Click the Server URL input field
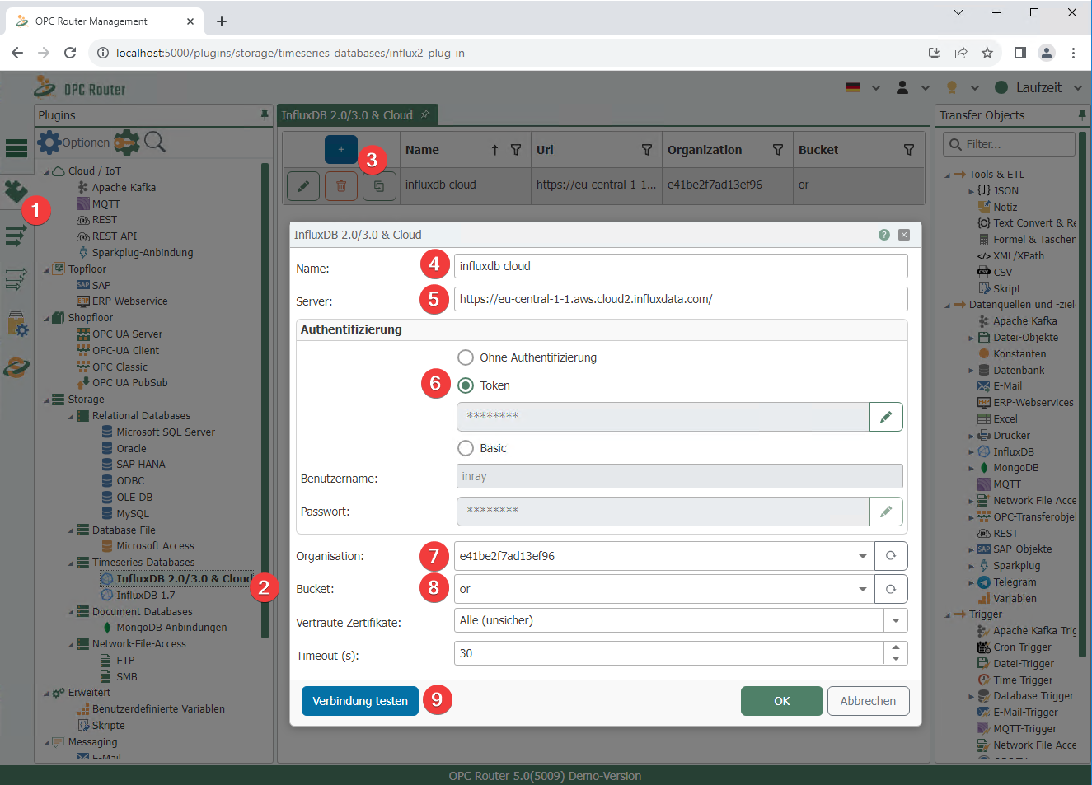This screenshot has height=785, width=1092. point(681,299)
